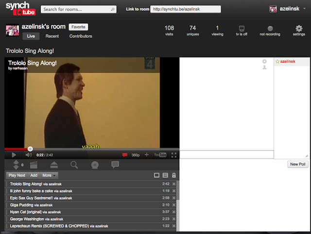311x234 pixels.
Task: Play the Trololo video
Action: pos(14,155)
